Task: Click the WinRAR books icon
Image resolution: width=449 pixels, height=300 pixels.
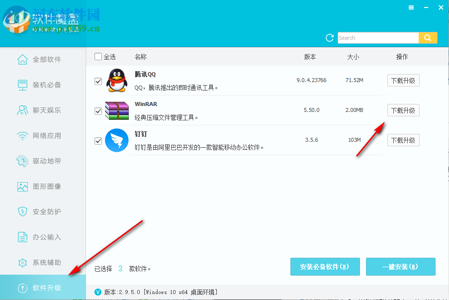Action: coord(117,110)
